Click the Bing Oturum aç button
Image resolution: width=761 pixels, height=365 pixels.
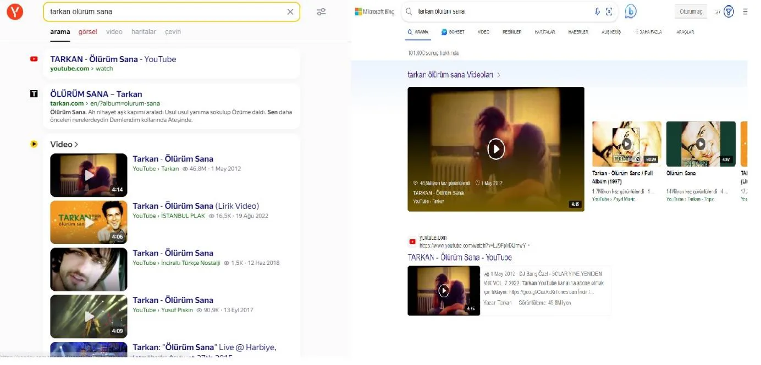(x=691, y=12)
